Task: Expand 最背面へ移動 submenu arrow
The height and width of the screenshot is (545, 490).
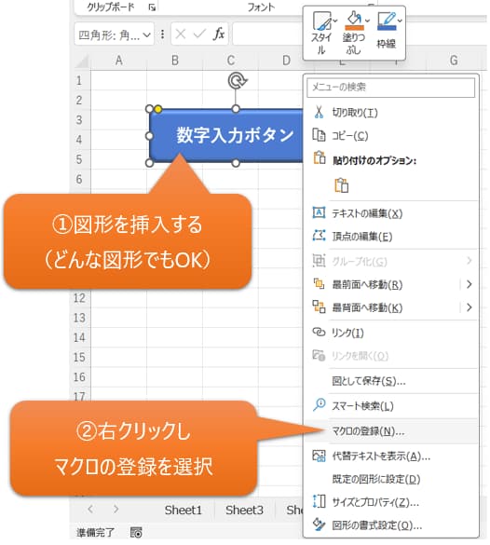Action: click(x=470, y=307)
